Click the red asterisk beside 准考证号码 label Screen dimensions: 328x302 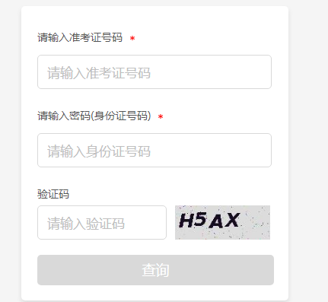132,39
